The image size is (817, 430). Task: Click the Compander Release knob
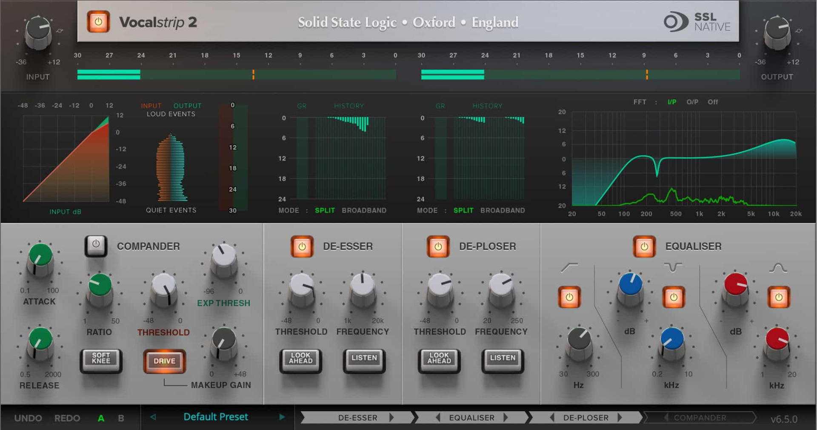(x=40, y=344)
